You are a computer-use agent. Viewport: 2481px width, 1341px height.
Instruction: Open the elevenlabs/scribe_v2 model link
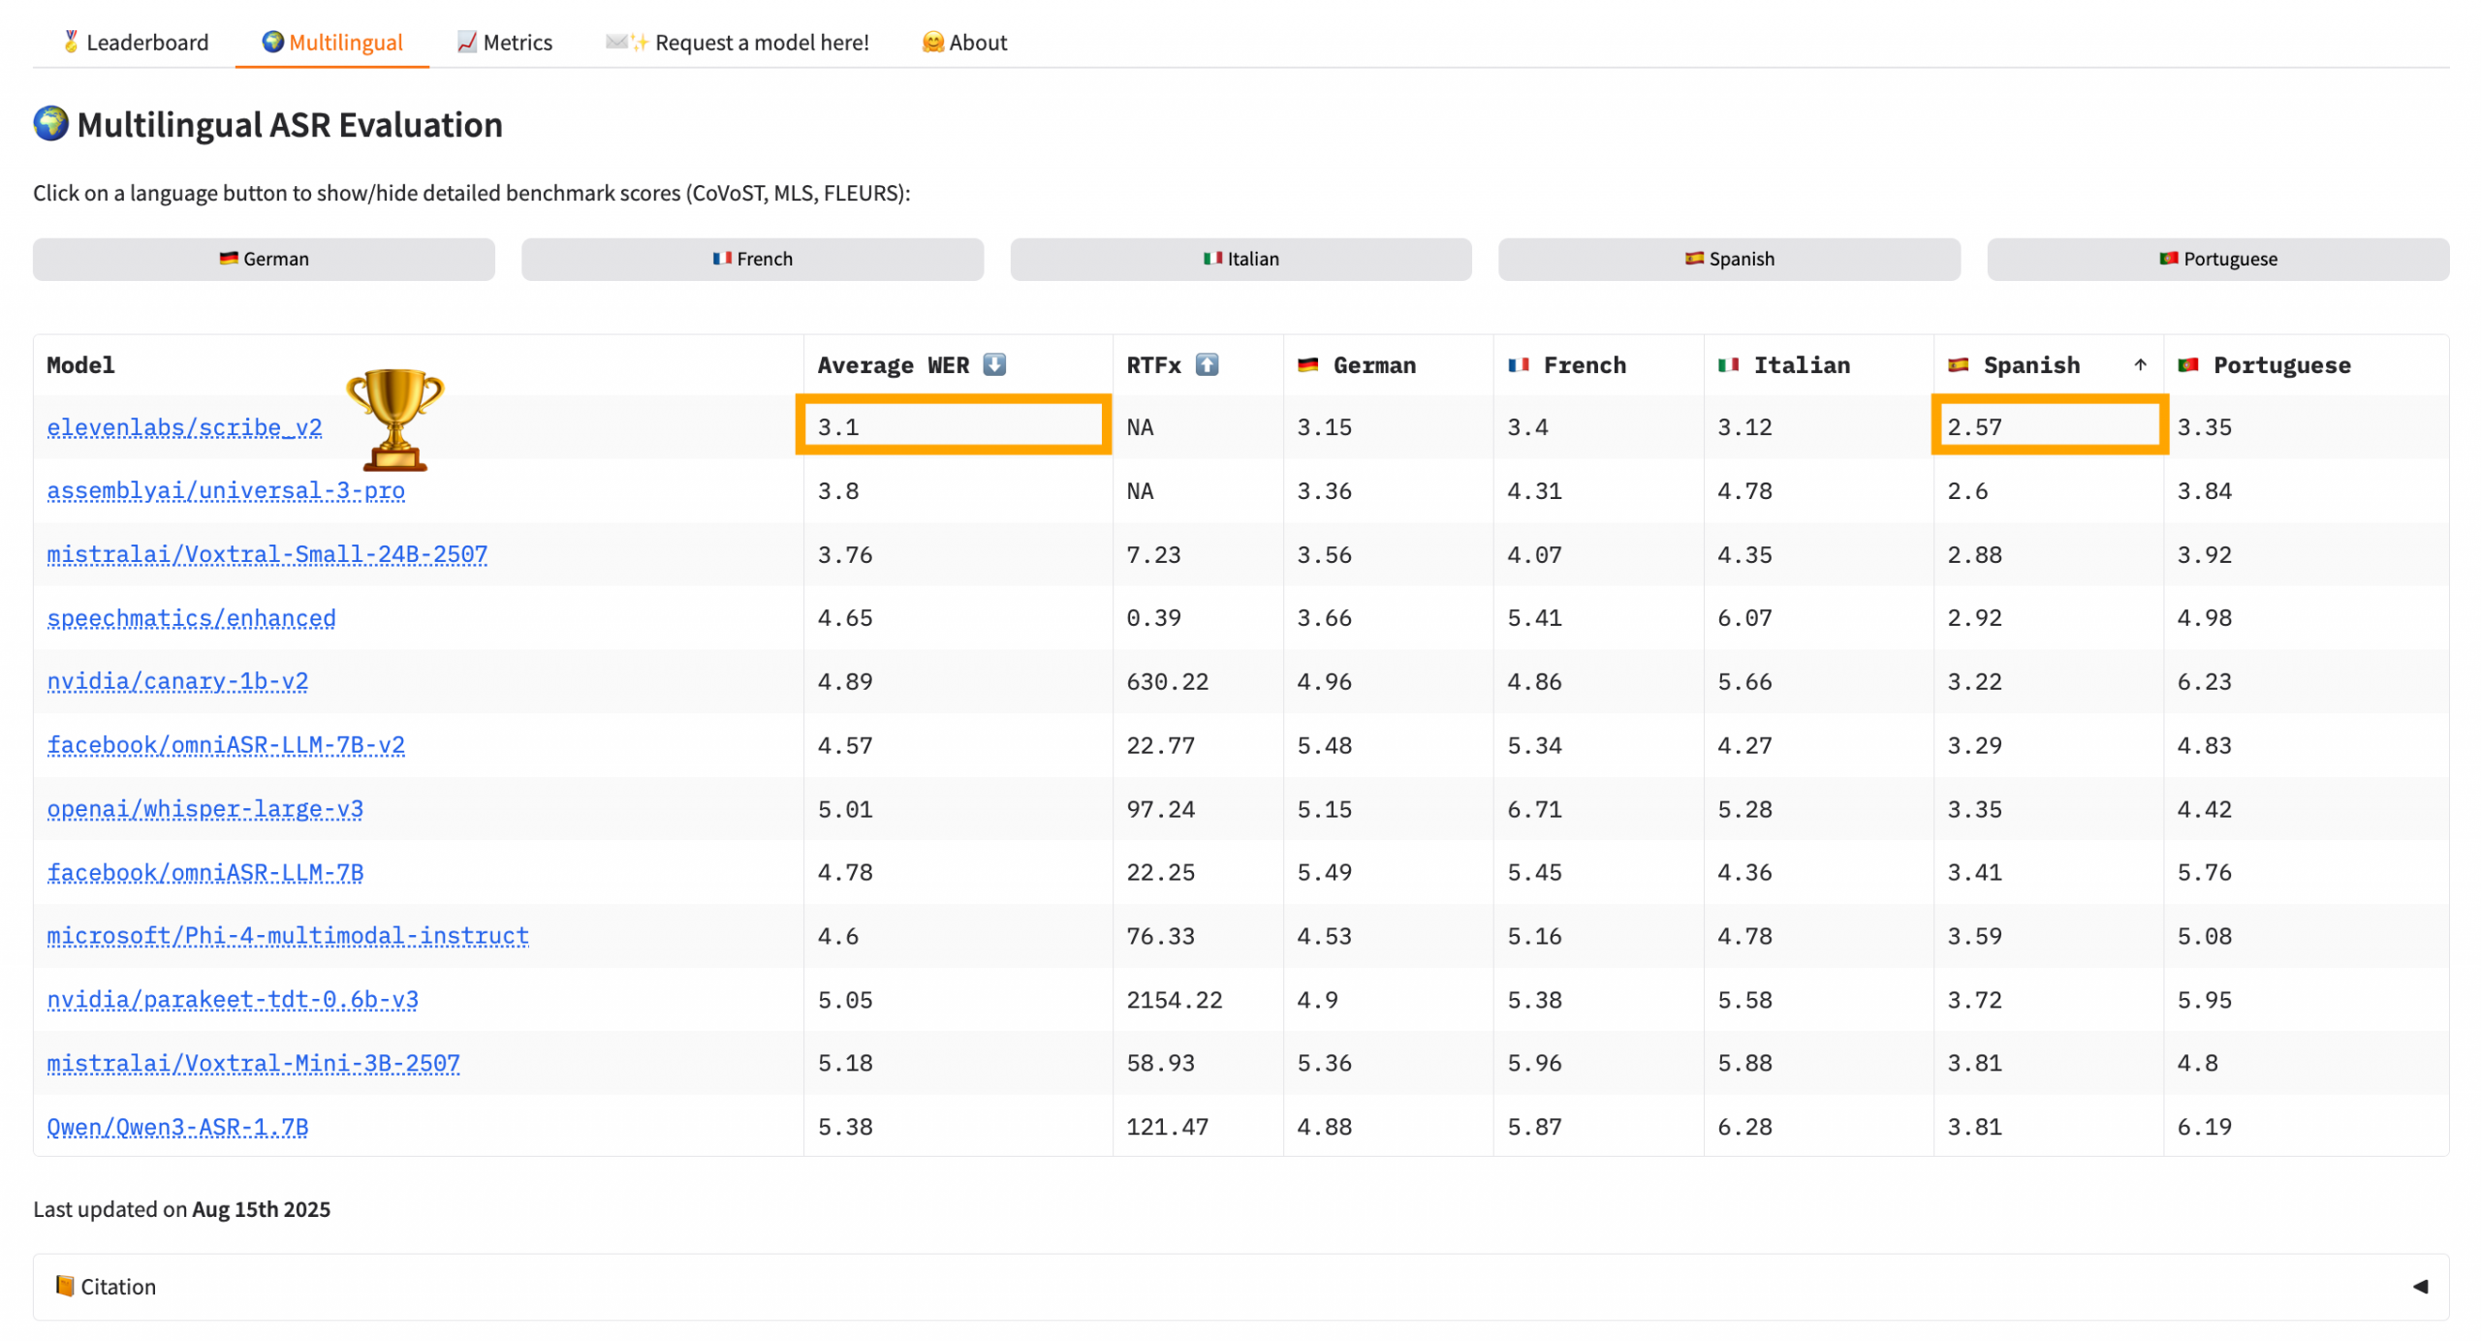[x=184, y=427]
